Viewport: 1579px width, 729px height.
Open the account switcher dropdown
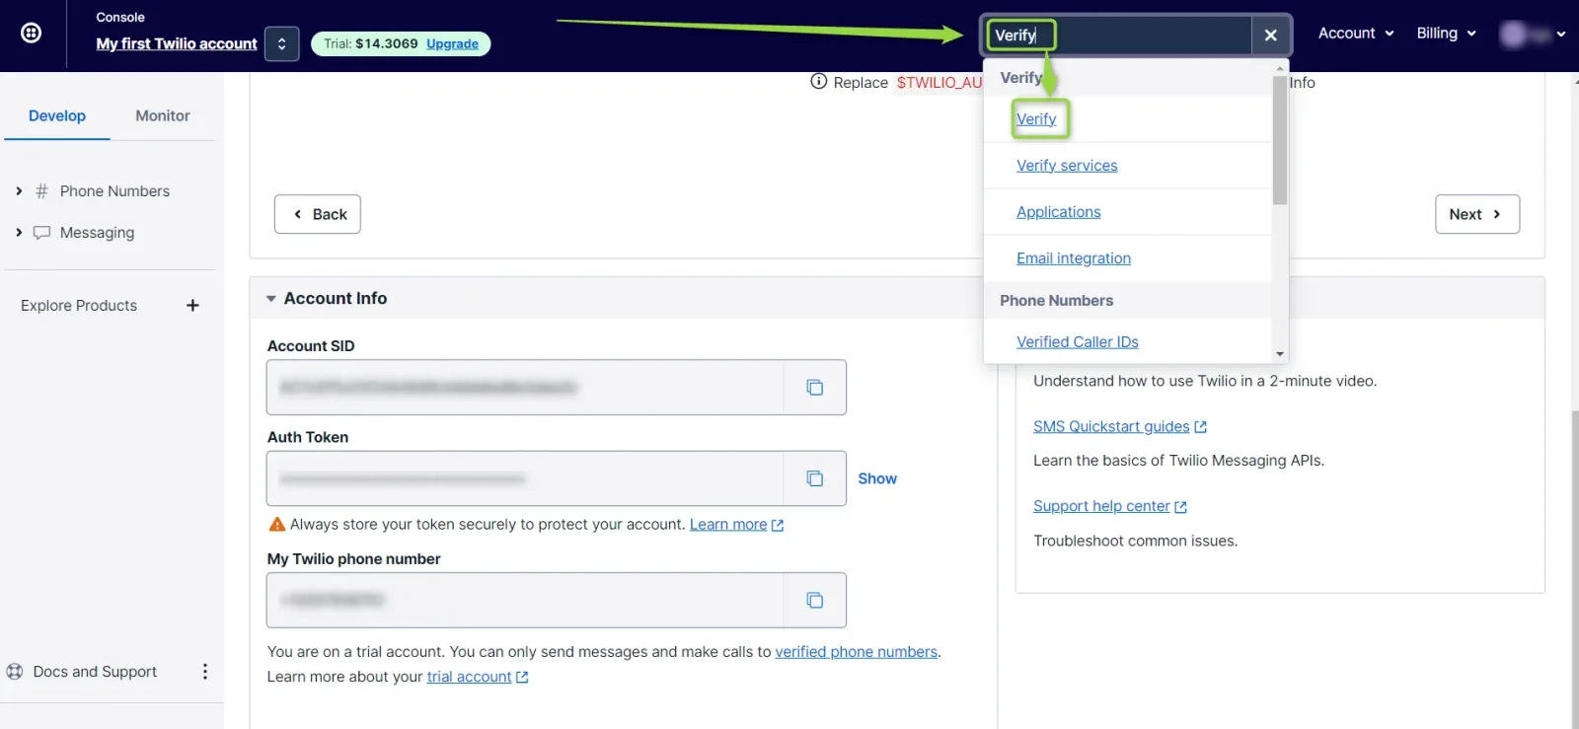point(281,43)
